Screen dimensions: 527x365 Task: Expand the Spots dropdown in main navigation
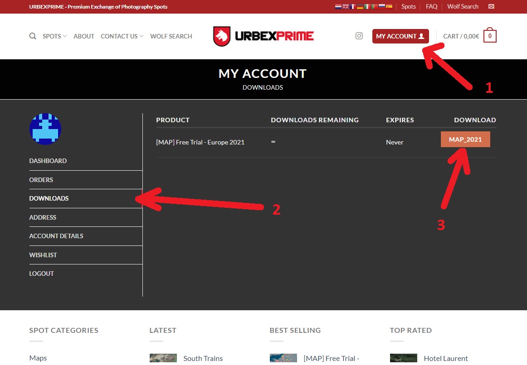[55, 36]
